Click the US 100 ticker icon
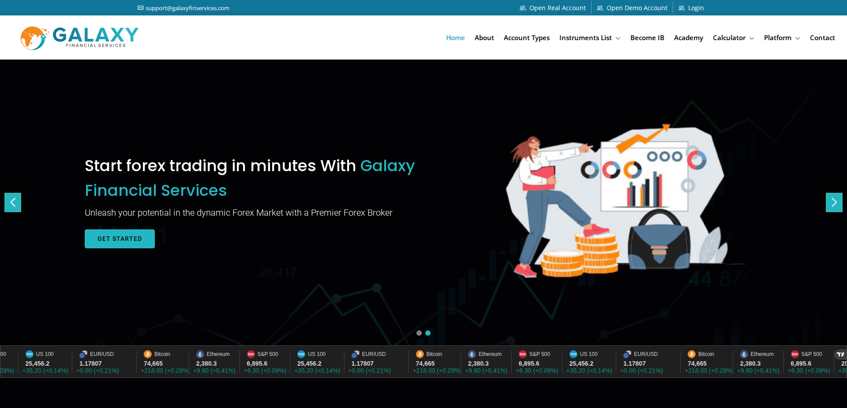 pyautogui.click(x=29, y=354)
